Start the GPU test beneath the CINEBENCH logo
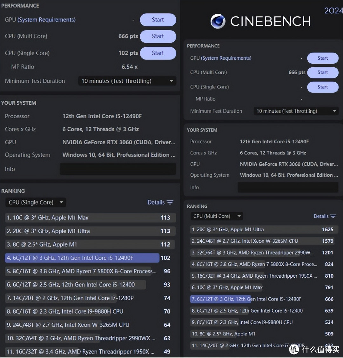The width and height of the screenshot is (343, 358). [322, 58]
